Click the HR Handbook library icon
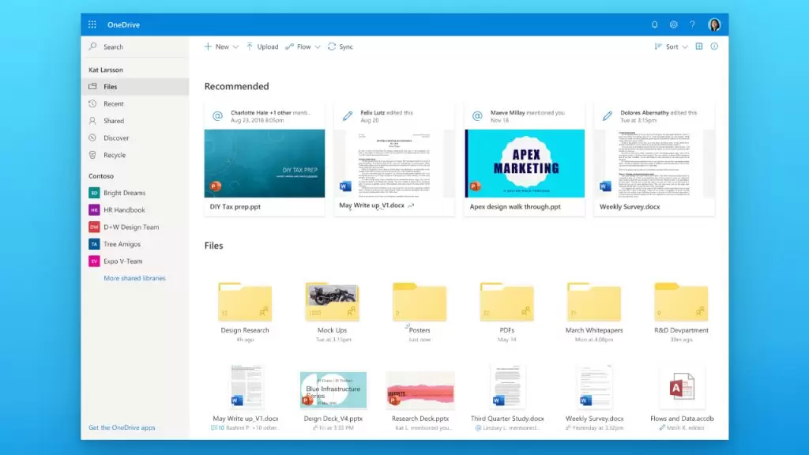Image resolution: width=809 pixels, height=455 pixels. click(x=94, y=210)
